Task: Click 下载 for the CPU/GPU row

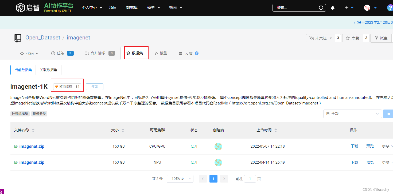Action: pos(355,146)
